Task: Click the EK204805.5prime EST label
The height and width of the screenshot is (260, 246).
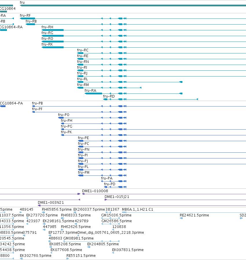Action: [103, 244]
